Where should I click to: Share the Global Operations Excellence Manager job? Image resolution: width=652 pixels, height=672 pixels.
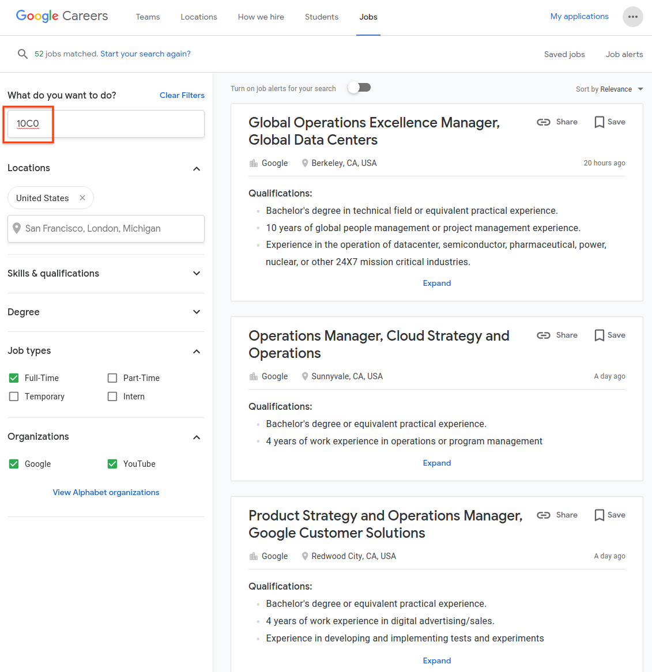557,122
